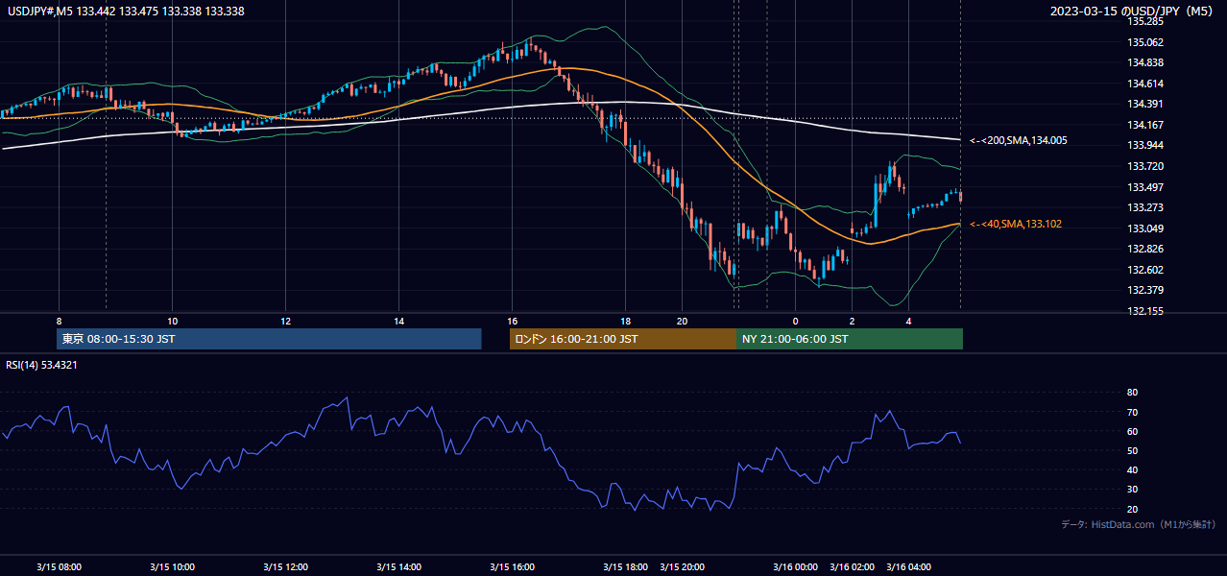This screenshot has height=576, width=1227.
Task: Click the 3/15 08:00 time label
Action: [59, 566]
